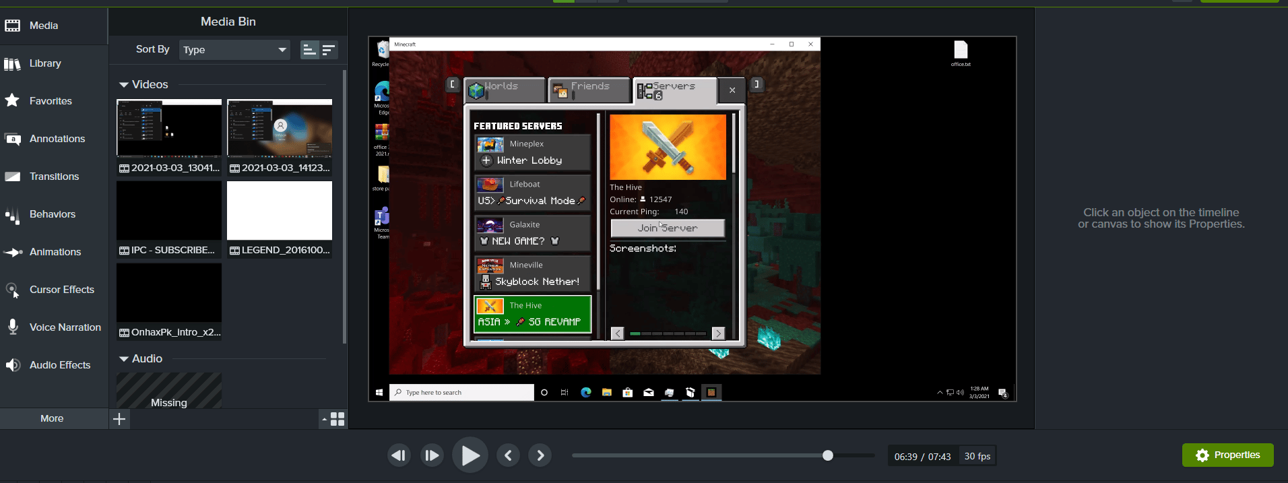Click the Type here to search box

(x=461, y=392)
